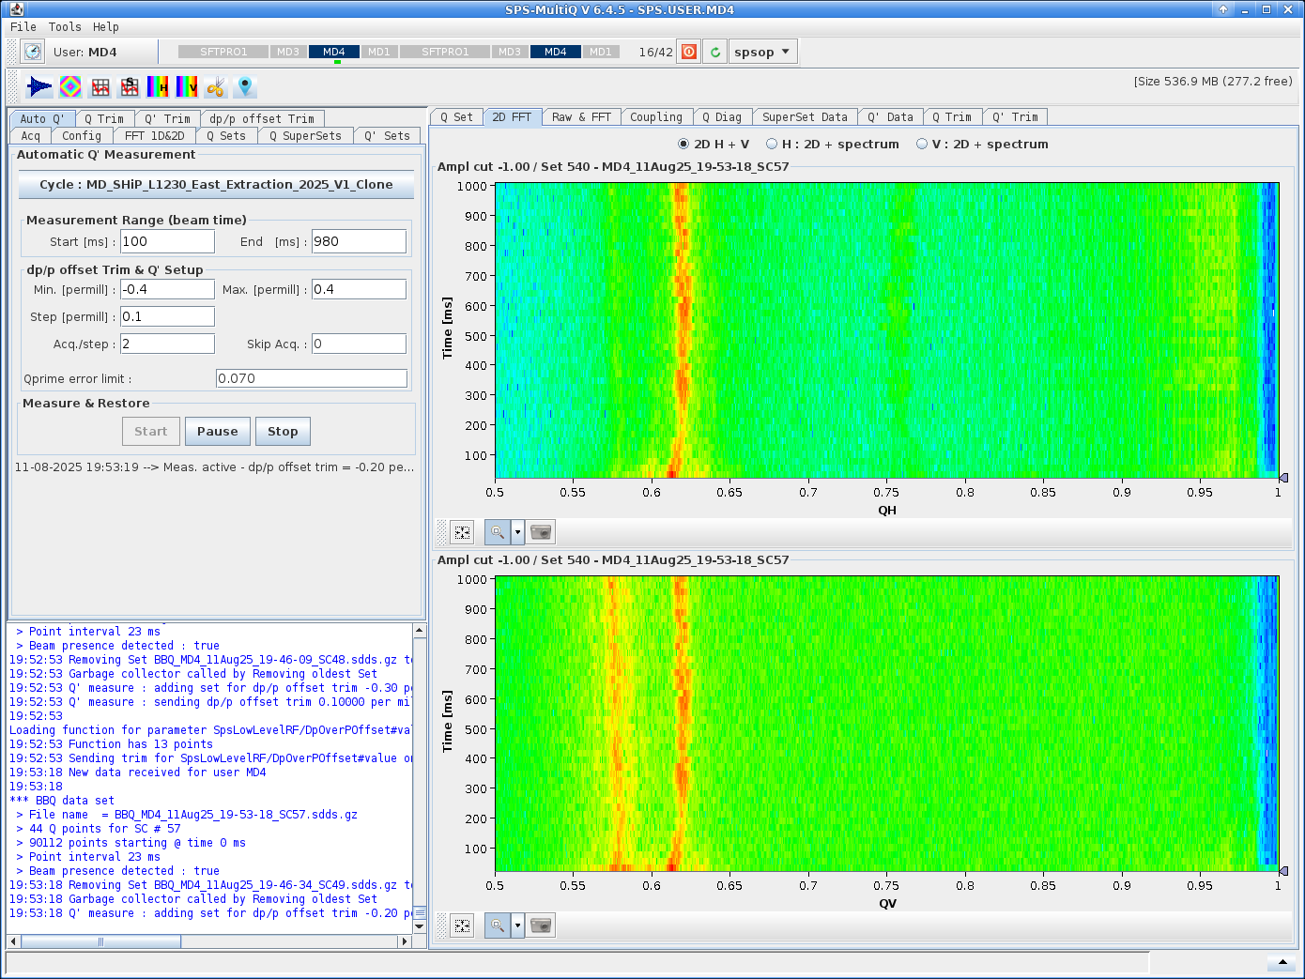Select the blue play arrow tool
1305x979 pixels.
pyautogui.click(x=38, y=86)
